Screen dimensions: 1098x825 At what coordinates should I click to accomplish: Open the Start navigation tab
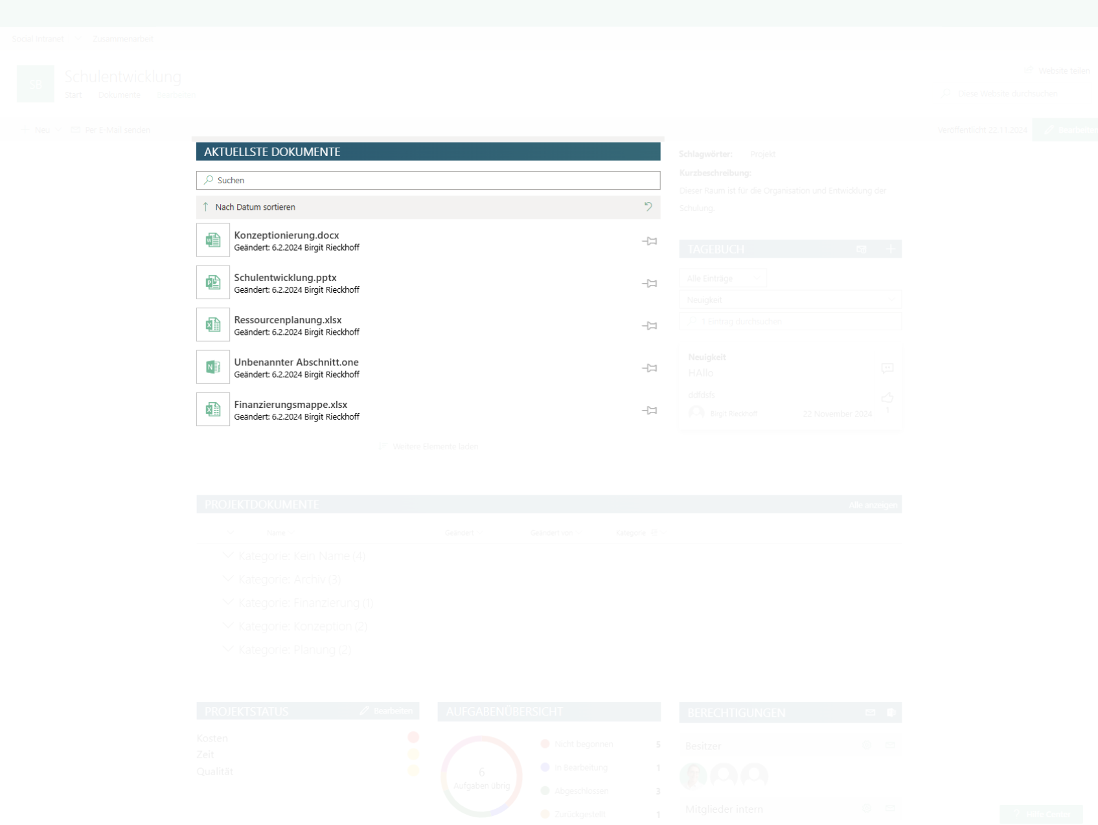[73, 95]
